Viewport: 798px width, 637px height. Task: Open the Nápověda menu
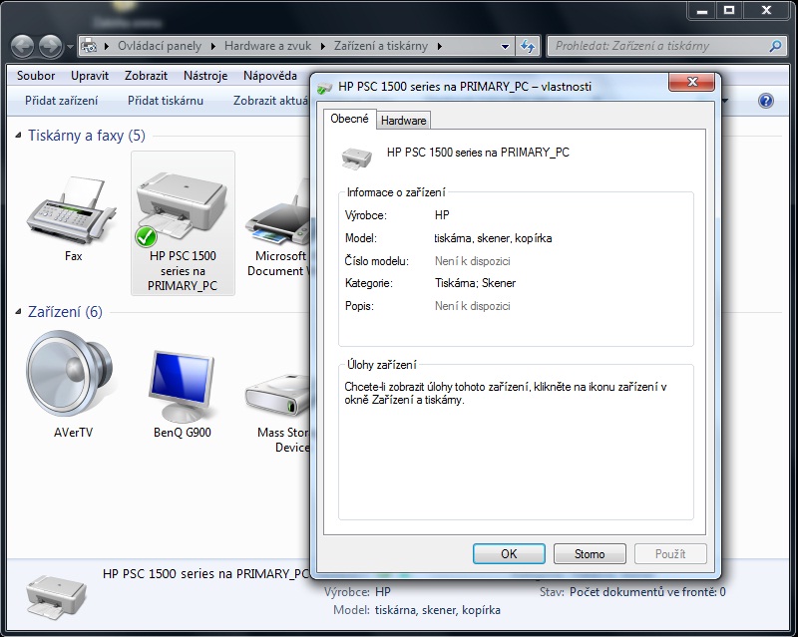pos(269,76)
